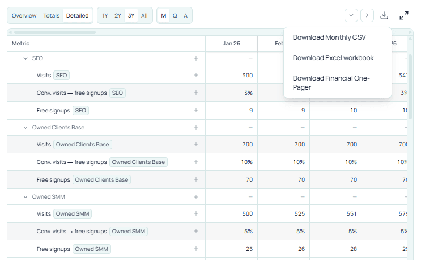The height and width of the screenshot is (260, 421).
Task: Click the Metric column header
Action: tap(107, 43)
